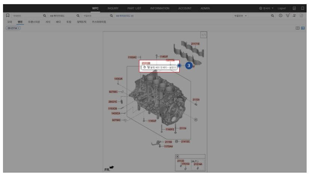Open the part number search type dropdown
The image size is (310, 176).
tap(240, 16)
